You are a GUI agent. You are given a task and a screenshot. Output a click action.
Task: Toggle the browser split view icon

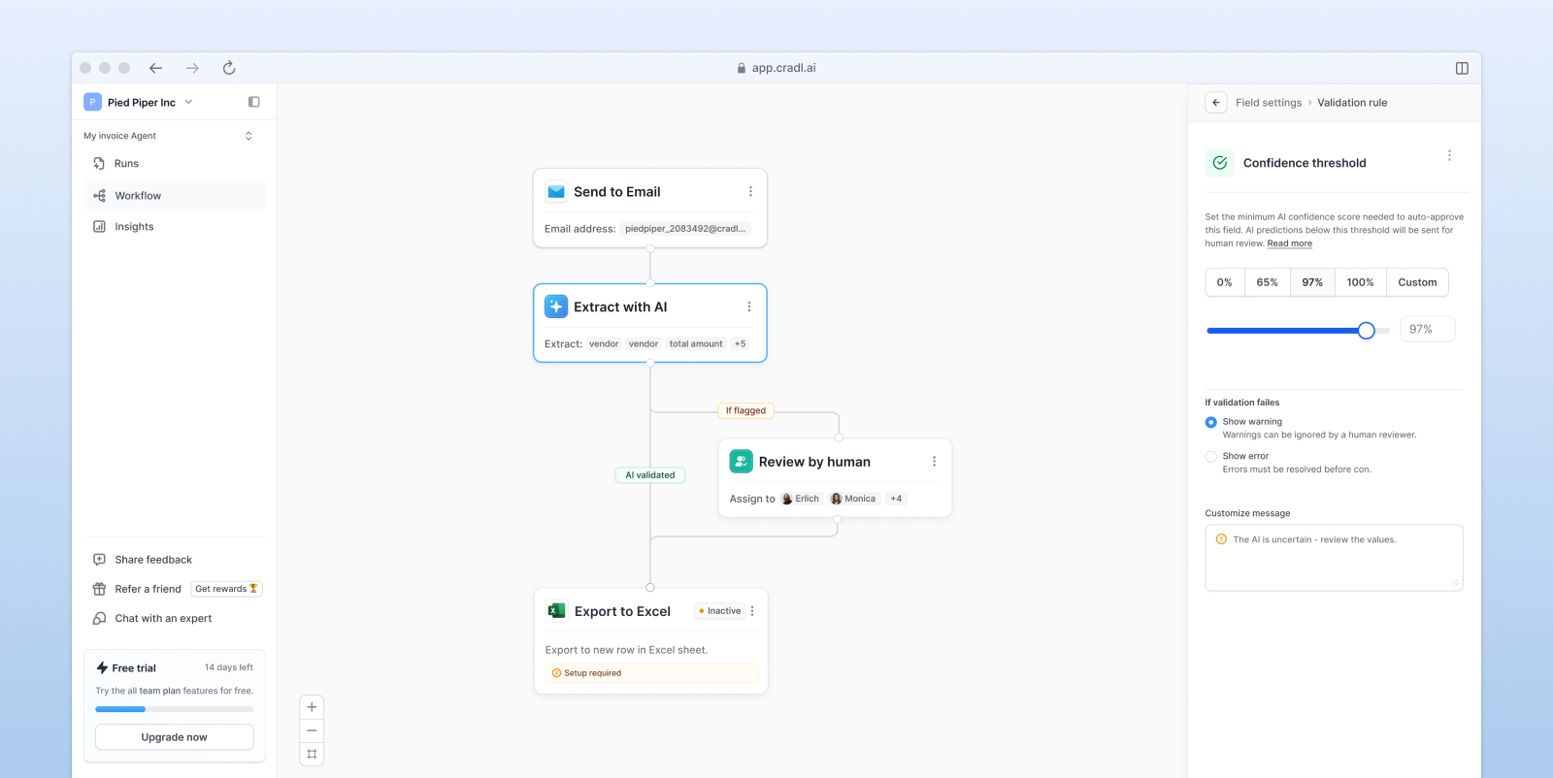pyautogui.click(x=1462, y=68)
